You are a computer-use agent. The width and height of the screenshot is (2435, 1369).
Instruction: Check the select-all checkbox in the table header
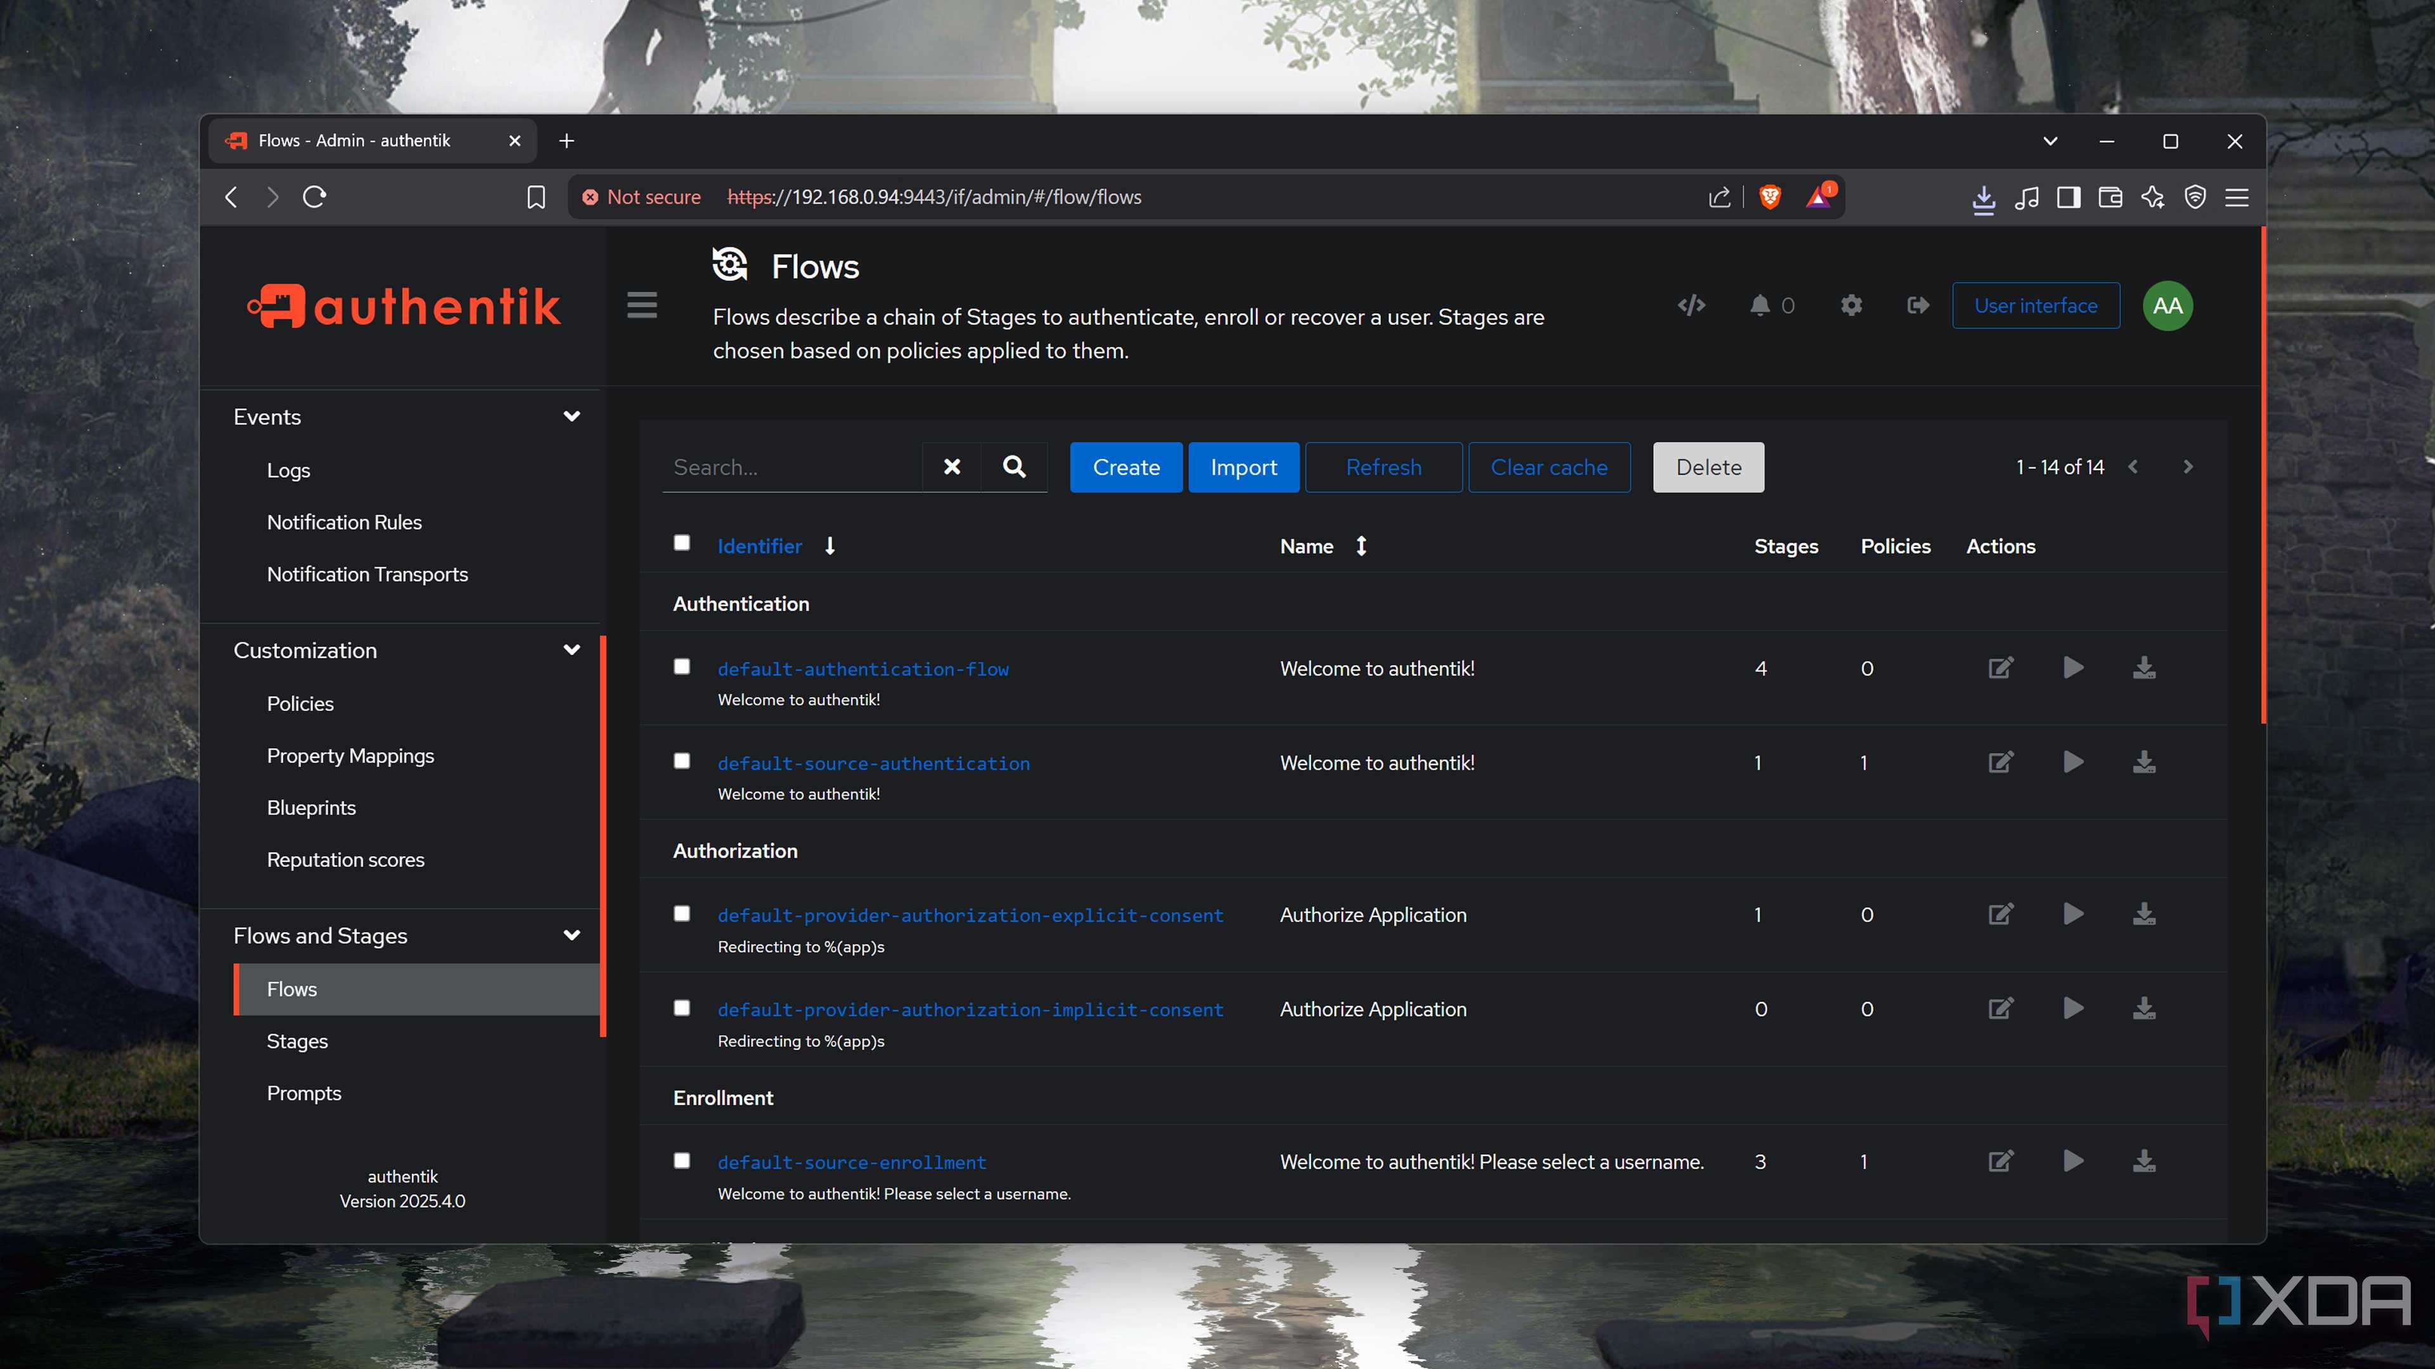click(682, 543)
